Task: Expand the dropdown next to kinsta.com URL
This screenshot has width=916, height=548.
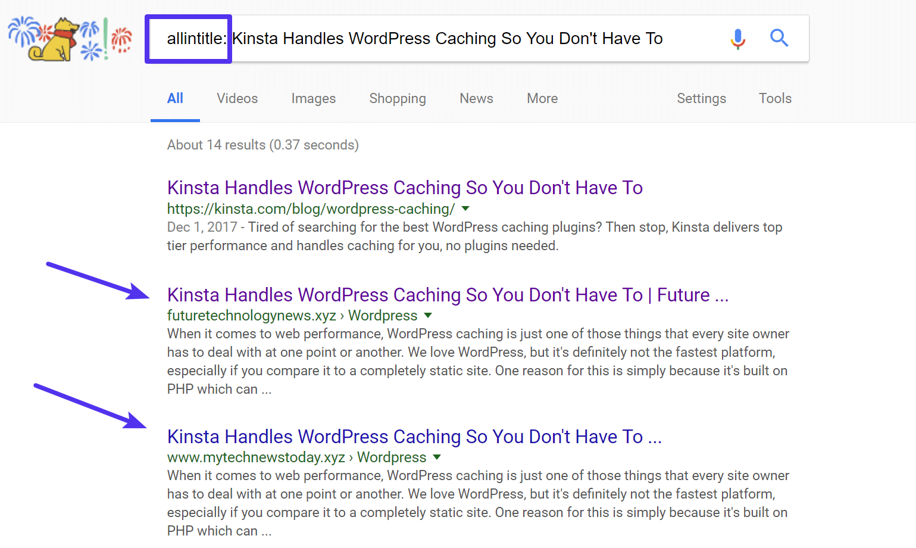Action: click(x=465, y=208)
